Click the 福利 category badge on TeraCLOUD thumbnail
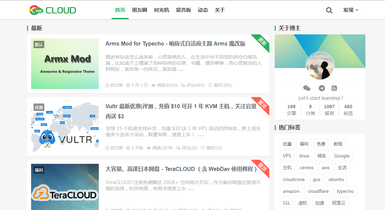 point(39,170)
